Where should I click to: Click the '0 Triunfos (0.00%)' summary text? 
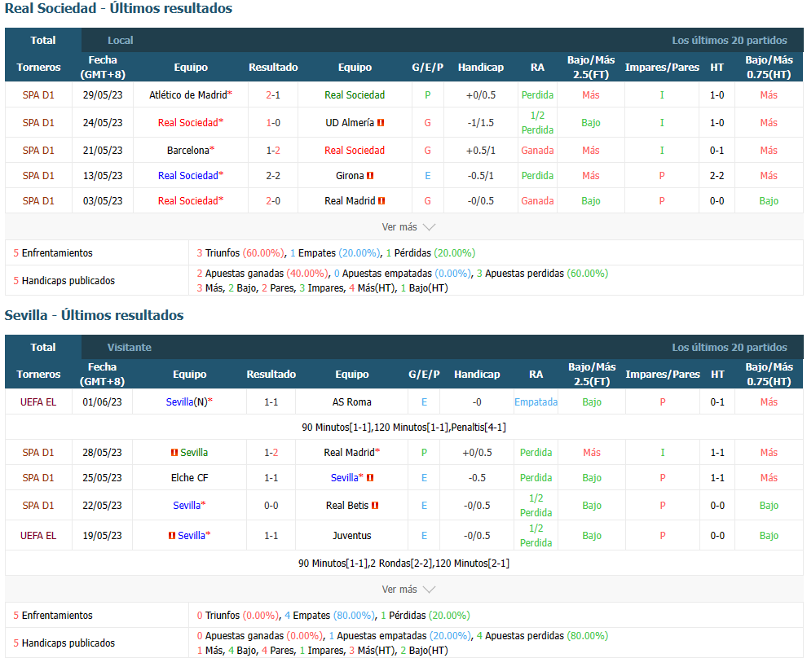[x=238, y=616]
